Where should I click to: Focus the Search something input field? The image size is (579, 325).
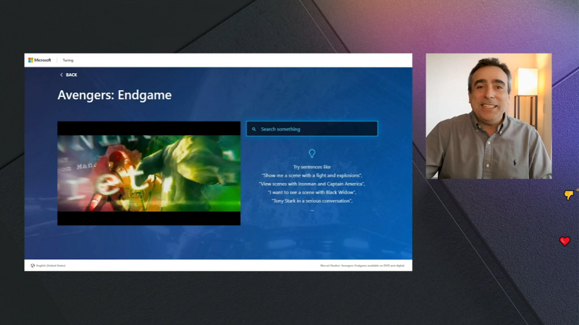(312, 129)
